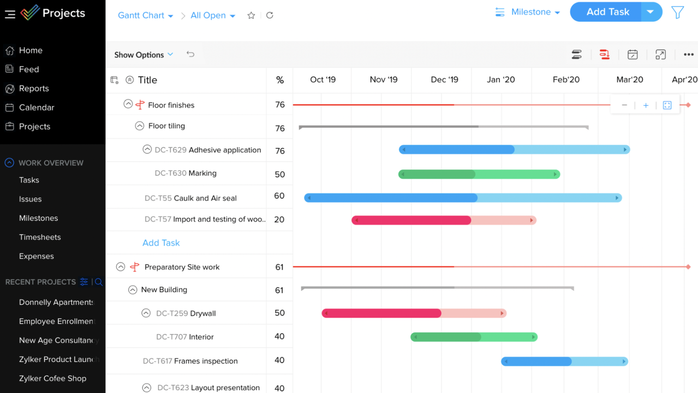Open the calendar icon in Gantt toolbar

(x=633, y=55)
